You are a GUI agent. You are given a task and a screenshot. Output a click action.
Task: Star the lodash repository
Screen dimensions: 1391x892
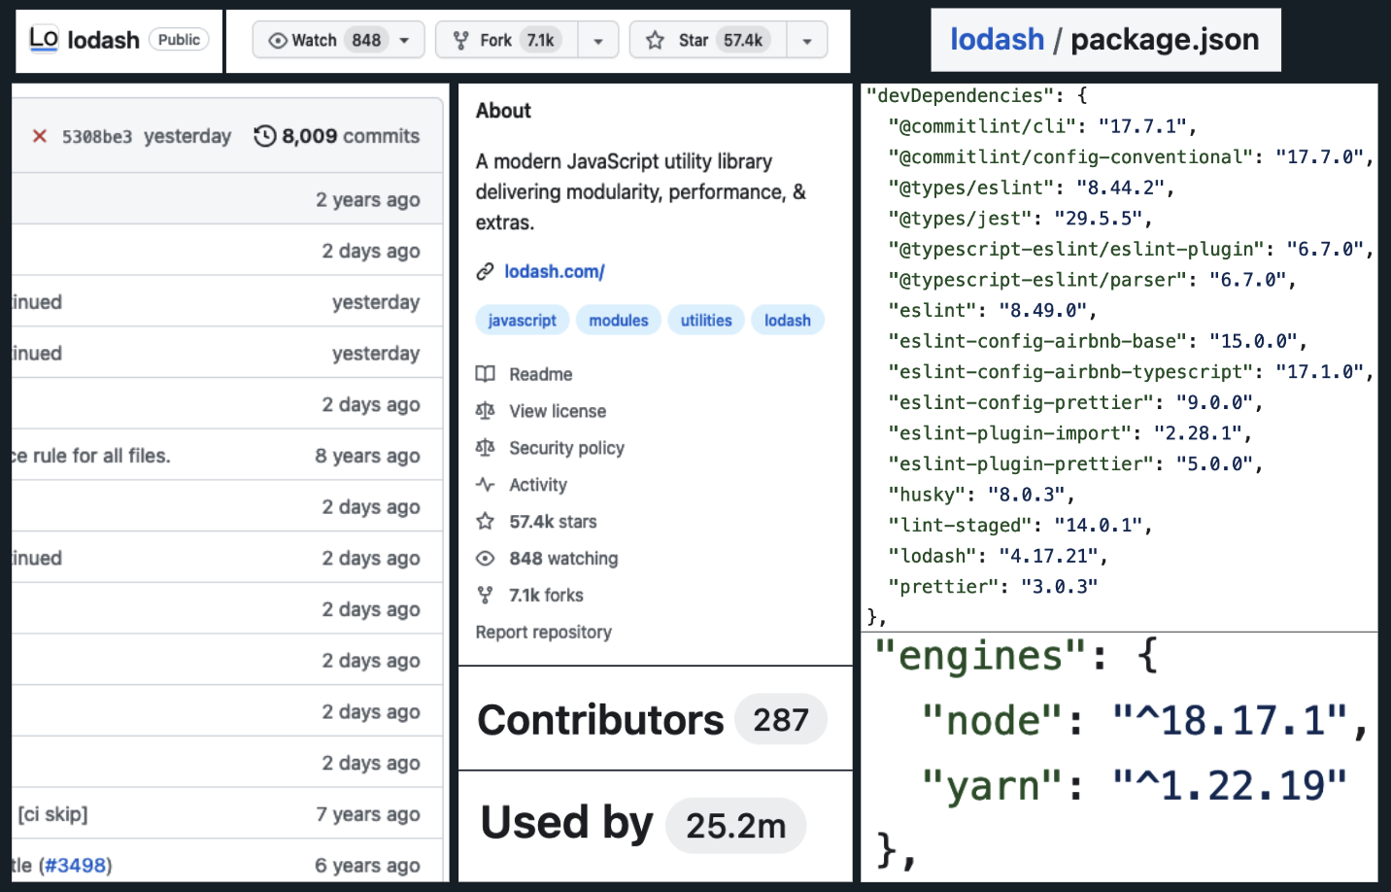[x=707, y=40]
